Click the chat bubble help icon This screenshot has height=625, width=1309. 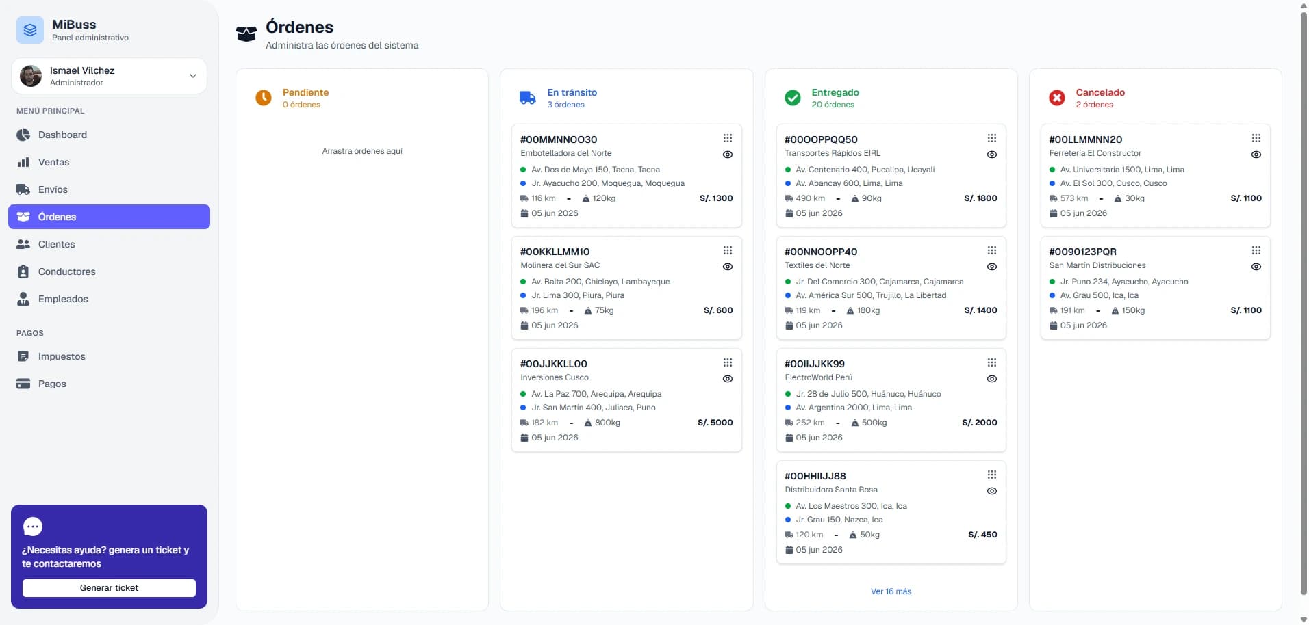click(x=33, y=526)
